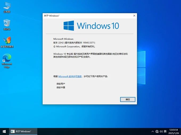Click the 关于"Windows" dialog title bar
Image resolution: width=181 pixels, height=135 pixels.
(85, 16)
